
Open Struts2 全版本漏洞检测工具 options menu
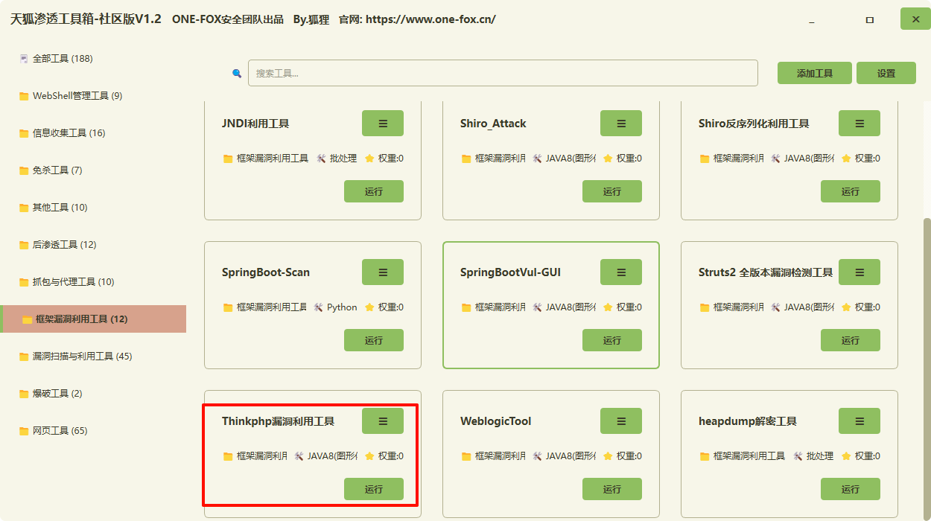(859, 272)
